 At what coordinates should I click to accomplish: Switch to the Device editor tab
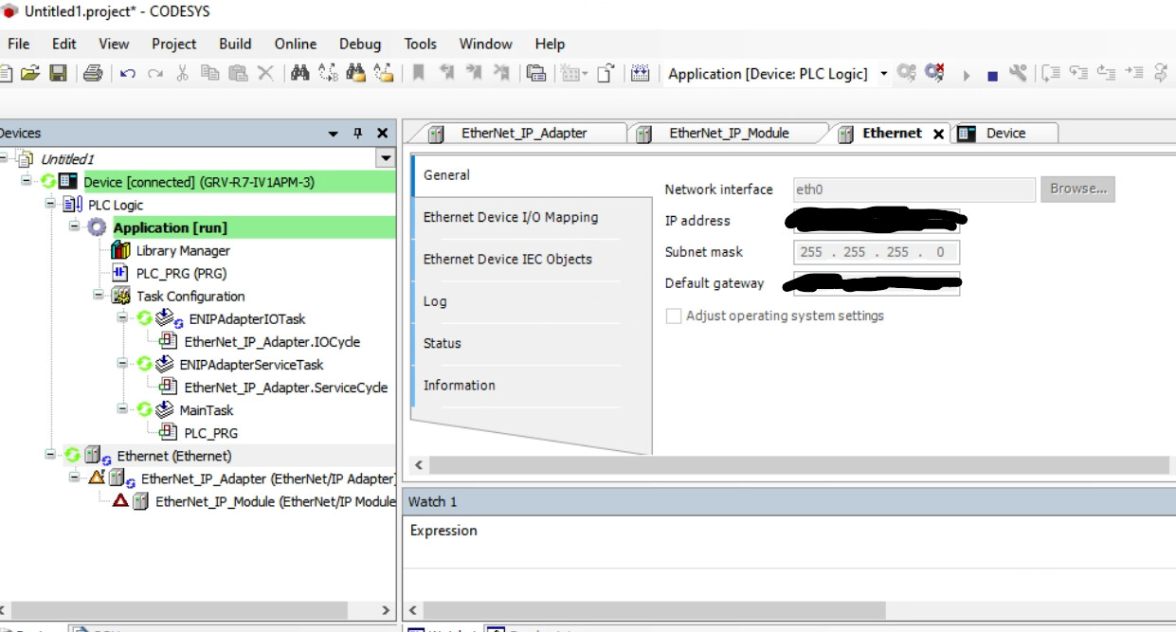1005,134
